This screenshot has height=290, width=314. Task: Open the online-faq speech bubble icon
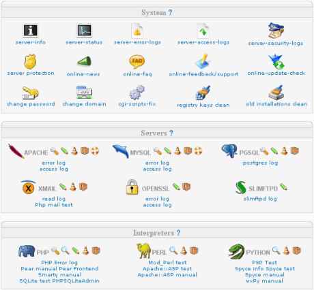click(x=137, y=61)
